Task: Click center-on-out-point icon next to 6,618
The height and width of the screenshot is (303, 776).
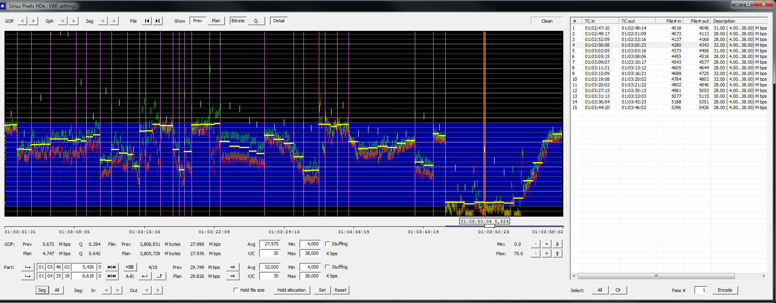Action: [111, 276]
